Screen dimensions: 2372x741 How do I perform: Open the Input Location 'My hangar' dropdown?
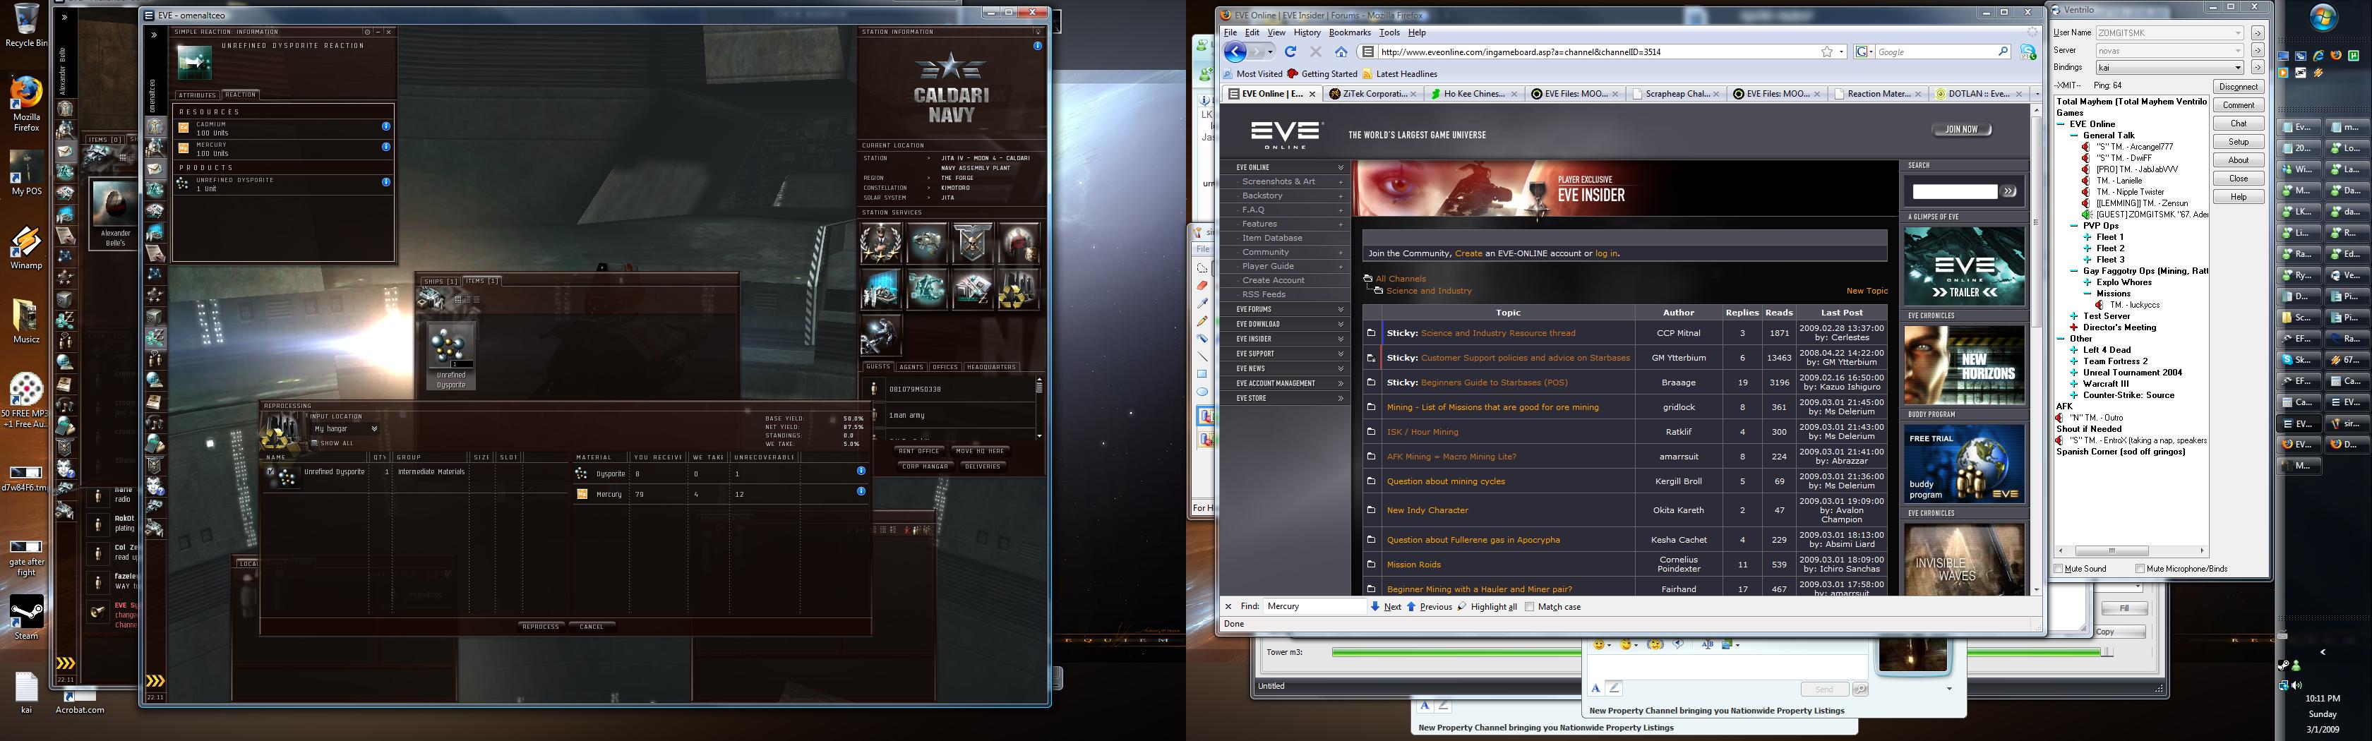pyautogui.click(x=345, y=429)
